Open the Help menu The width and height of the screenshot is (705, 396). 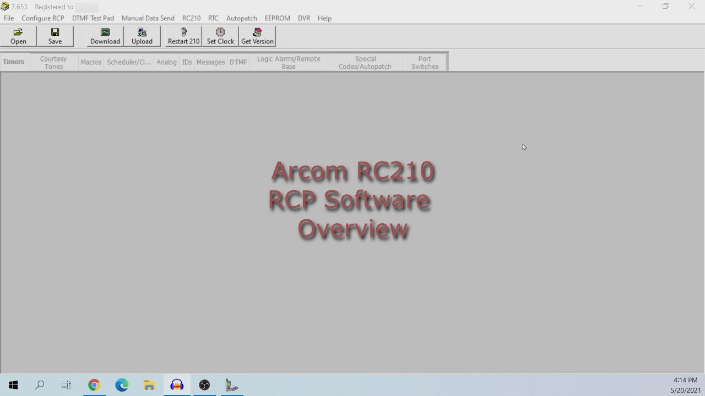pos(324,18)
